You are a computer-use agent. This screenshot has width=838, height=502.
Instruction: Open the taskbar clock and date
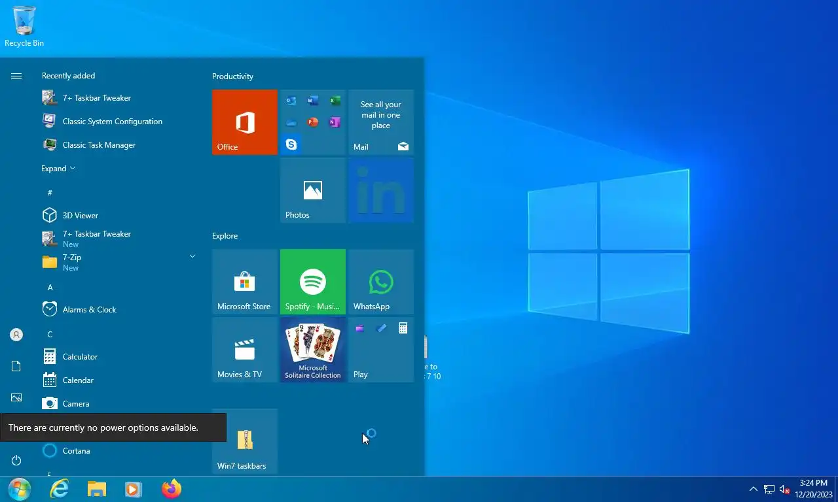pos(813,489)
